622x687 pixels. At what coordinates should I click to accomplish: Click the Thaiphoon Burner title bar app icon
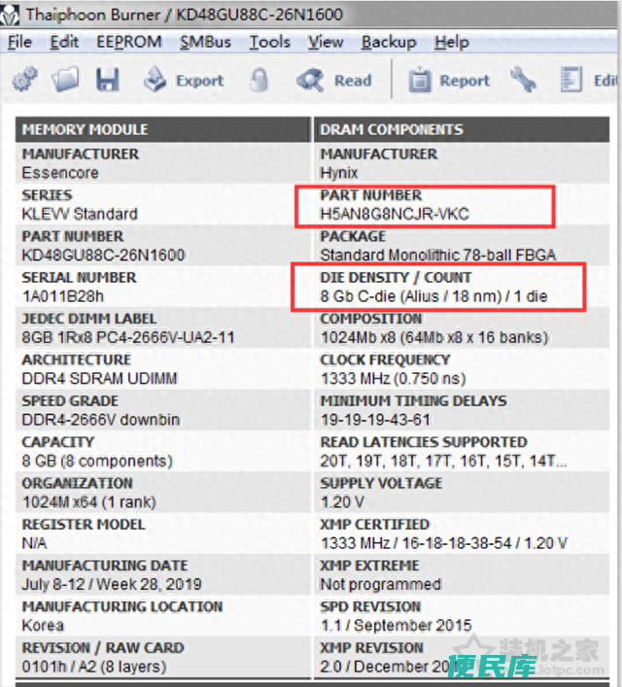point(10,15)
